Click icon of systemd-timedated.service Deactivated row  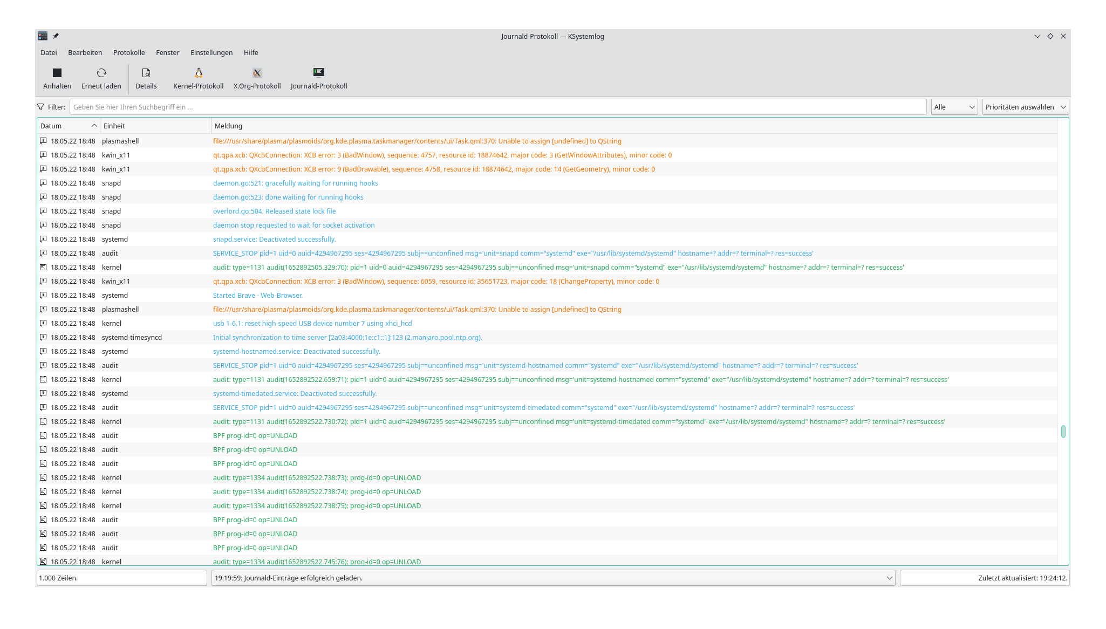point(43,393)
